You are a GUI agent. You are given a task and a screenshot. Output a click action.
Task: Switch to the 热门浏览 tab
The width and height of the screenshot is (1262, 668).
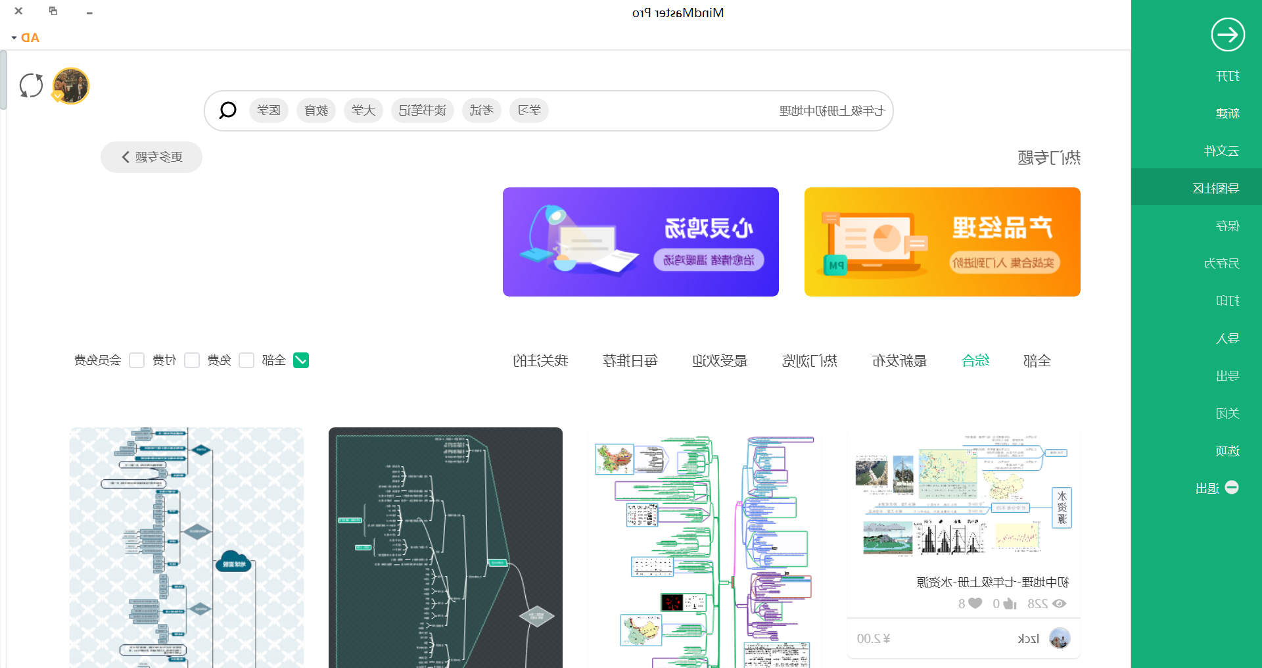[x=810, y=360]
